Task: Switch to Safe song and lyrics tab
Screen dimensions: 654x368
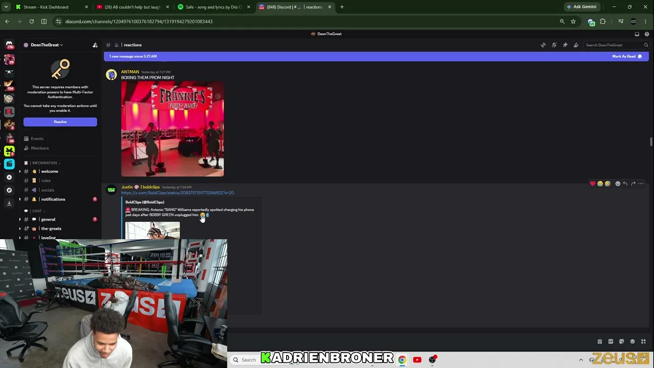Action: pos(214,7)
